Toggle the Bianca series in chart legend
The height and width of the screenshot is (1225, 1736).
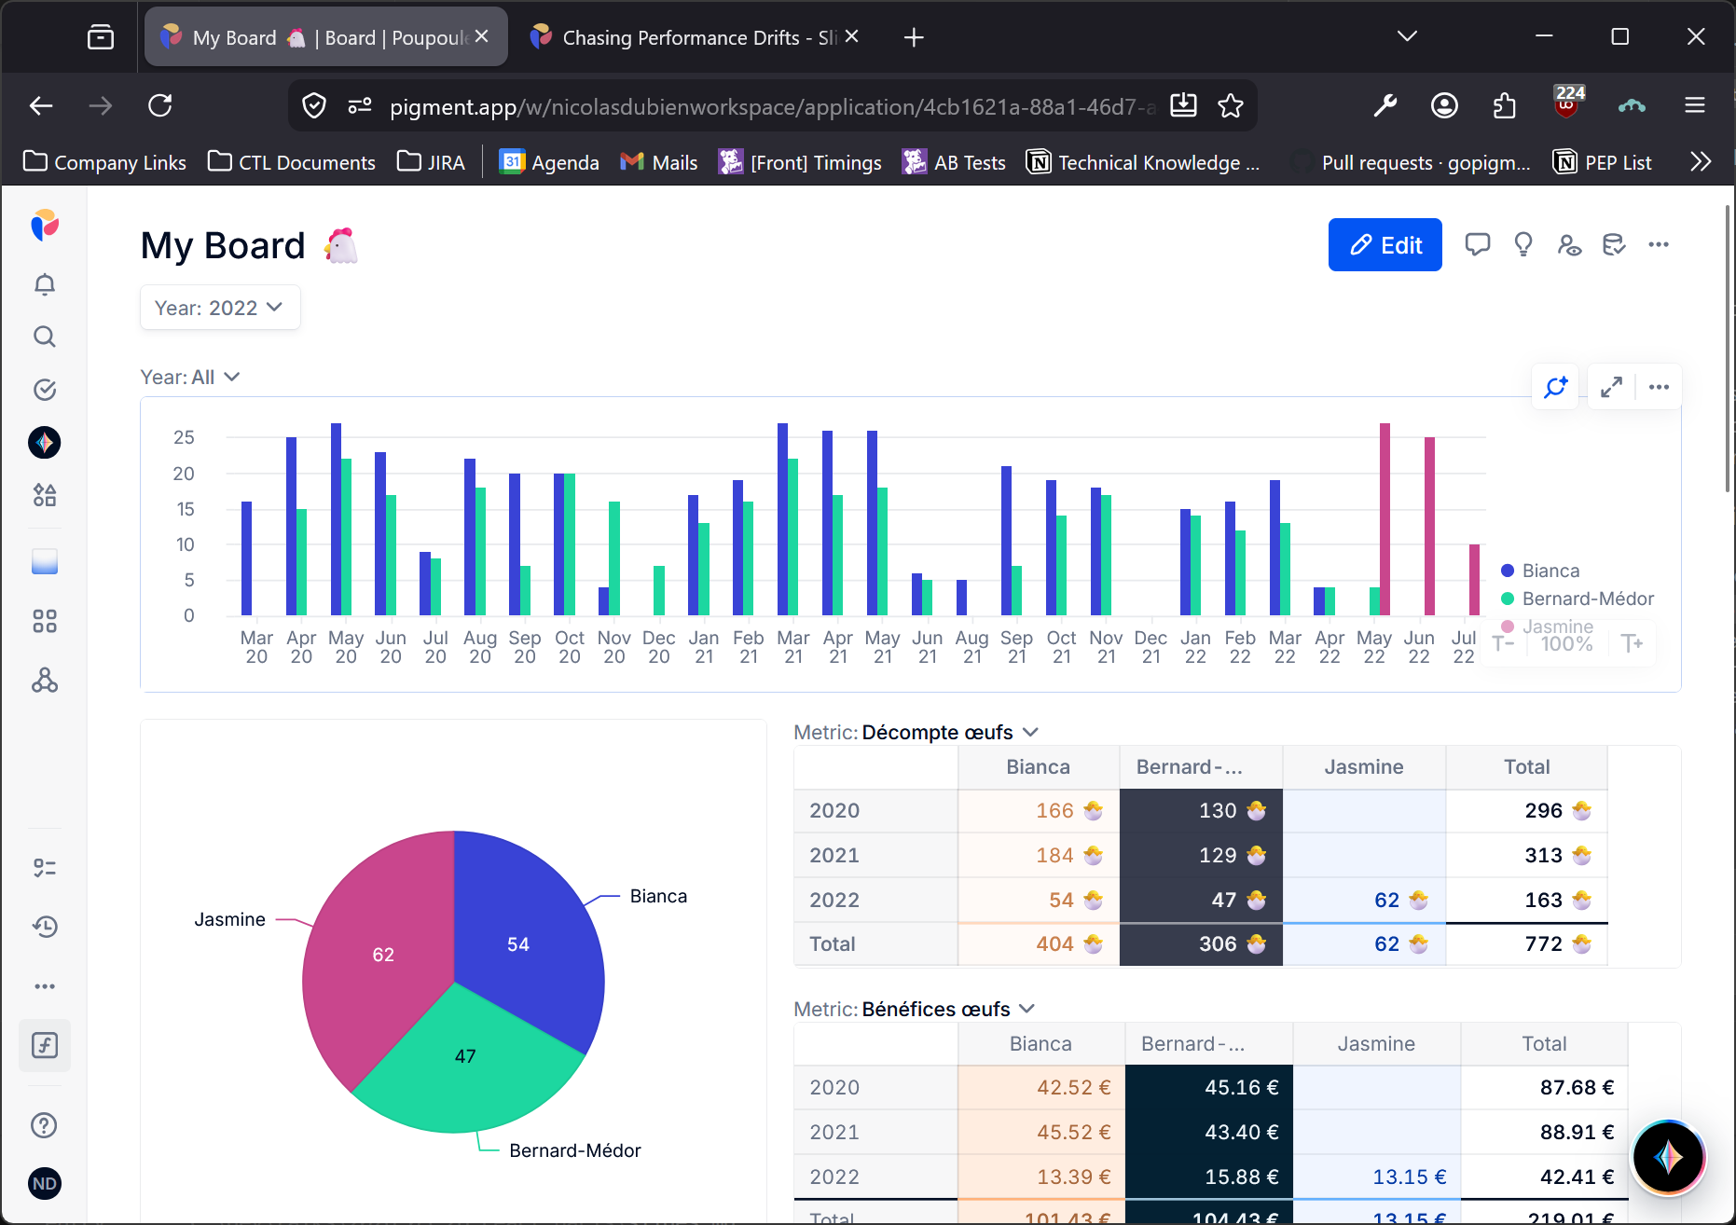tap(1550, 571)
